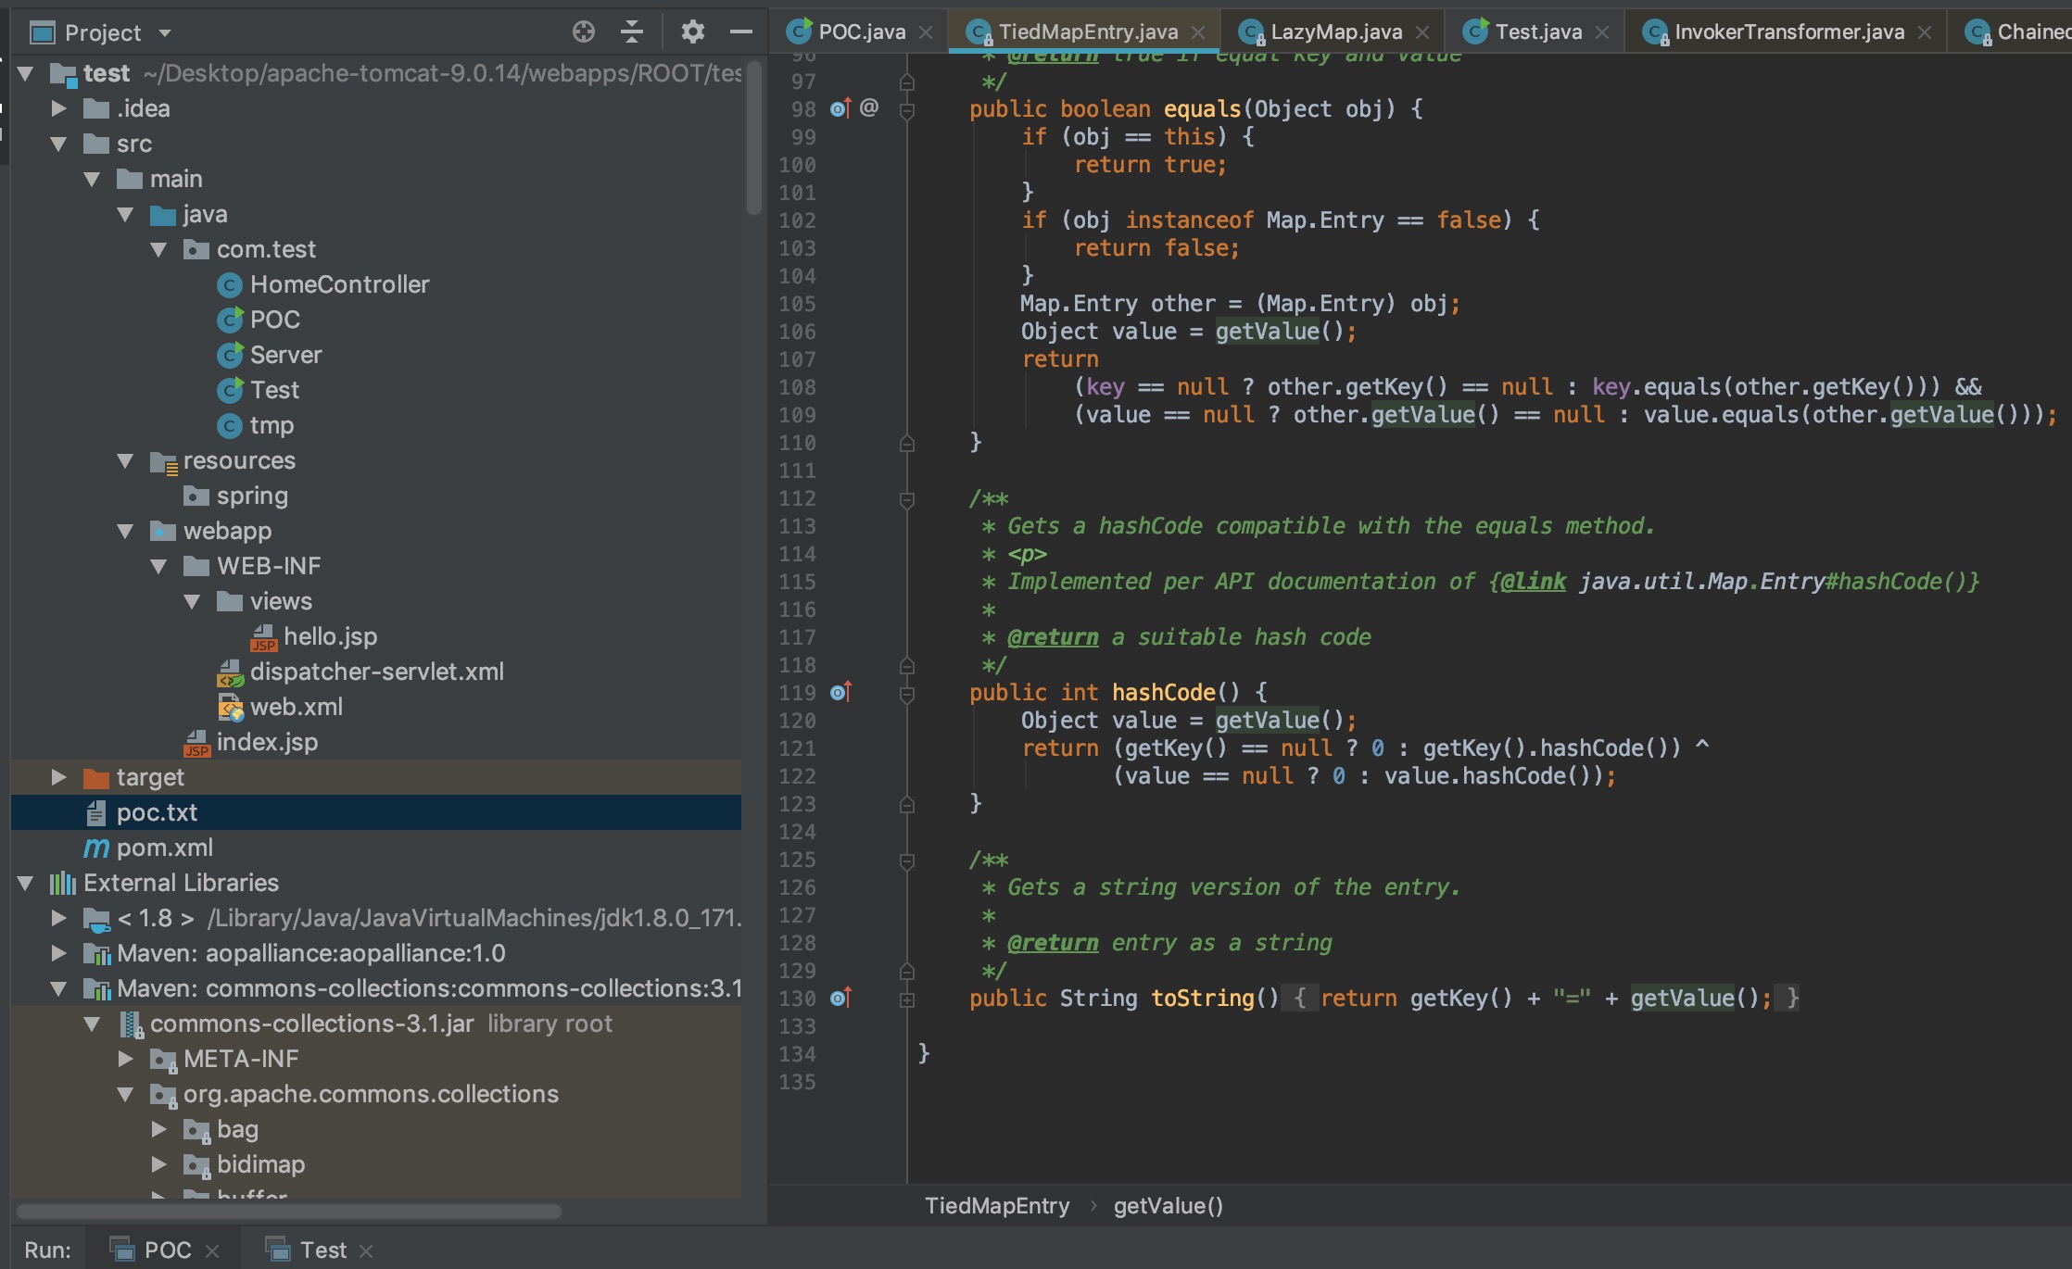Select the pom.xml Maven file icon
The width and height of the screenshot is (2072, 1269).
pos(96,848)
